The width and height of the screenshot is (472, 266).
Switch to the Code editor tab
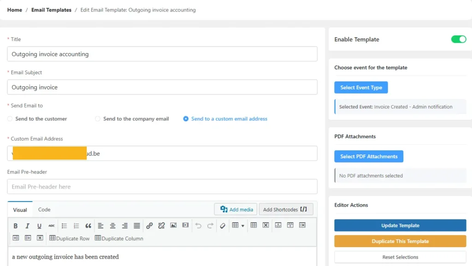tap(44, 210)
